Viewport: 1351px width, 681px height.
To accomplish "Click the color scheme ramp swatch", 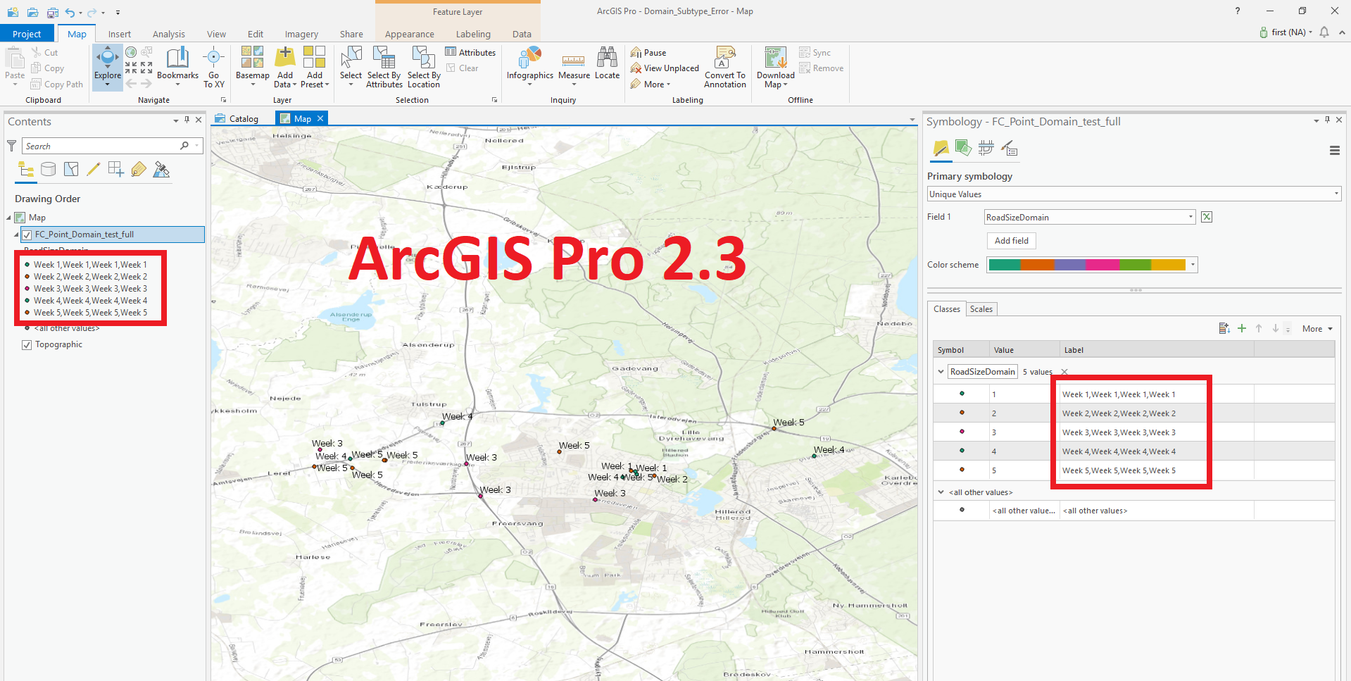I will (1087, 265).
